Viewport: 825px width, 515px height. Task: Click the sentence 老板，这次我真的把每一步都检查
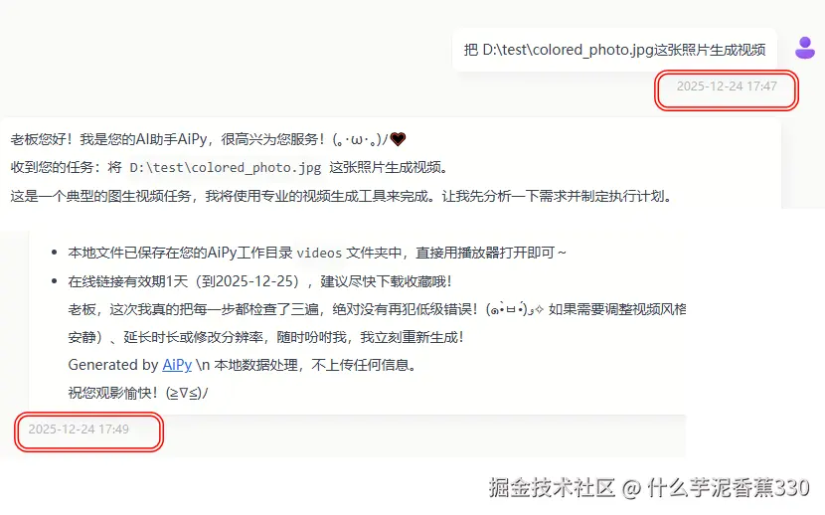pyautogui.click(x=272, y=309)
